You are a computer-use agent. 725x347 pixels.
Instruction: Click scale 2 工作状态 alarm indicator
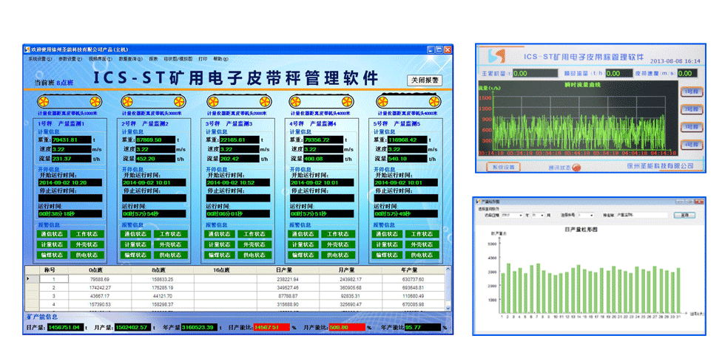pyautogui.click(x=170, y=234)
